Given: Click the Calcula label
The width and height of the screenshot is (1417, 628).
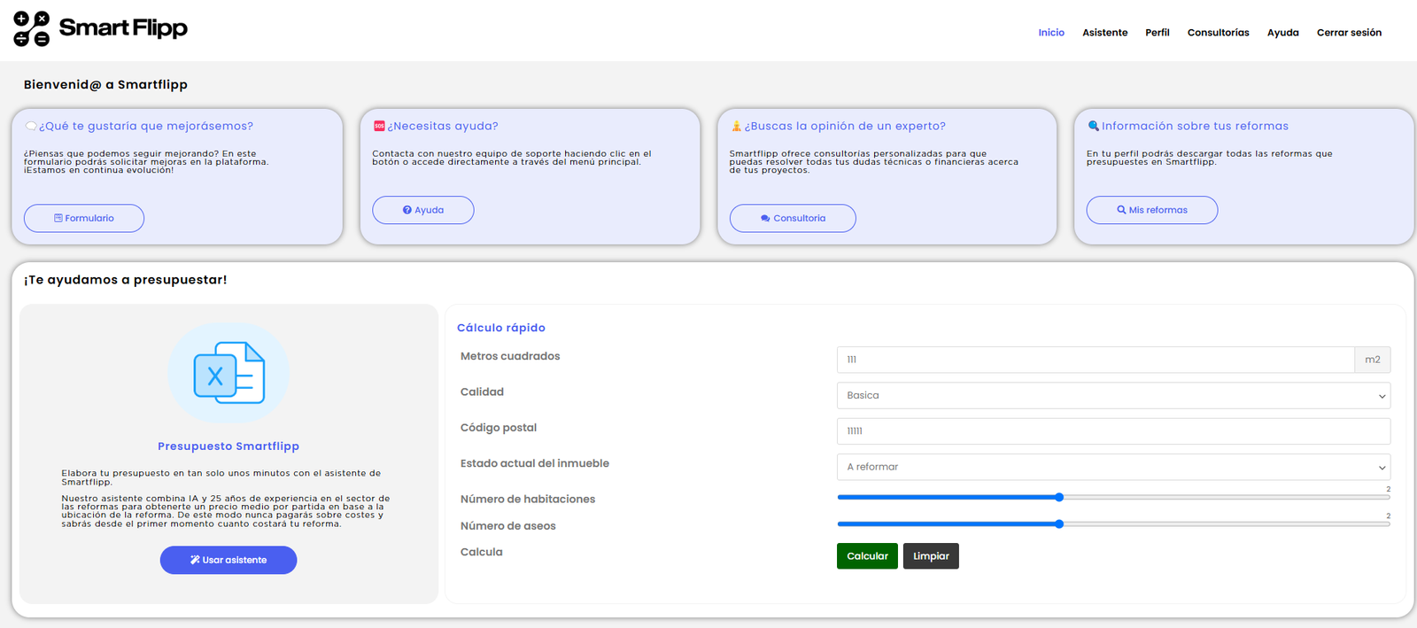Looking at the screenshot, I should point(482,552).
